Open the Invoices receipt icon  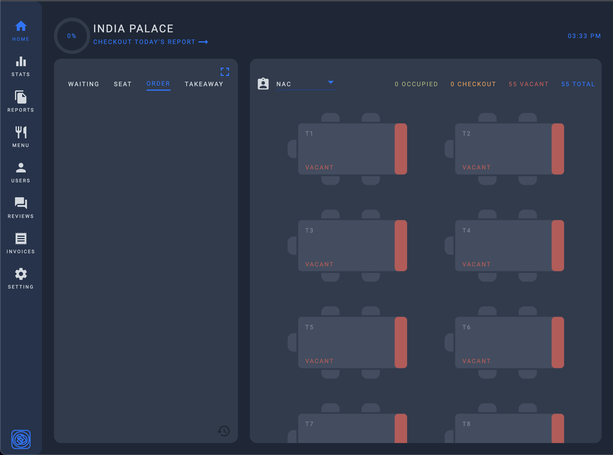tap(21, 243)
